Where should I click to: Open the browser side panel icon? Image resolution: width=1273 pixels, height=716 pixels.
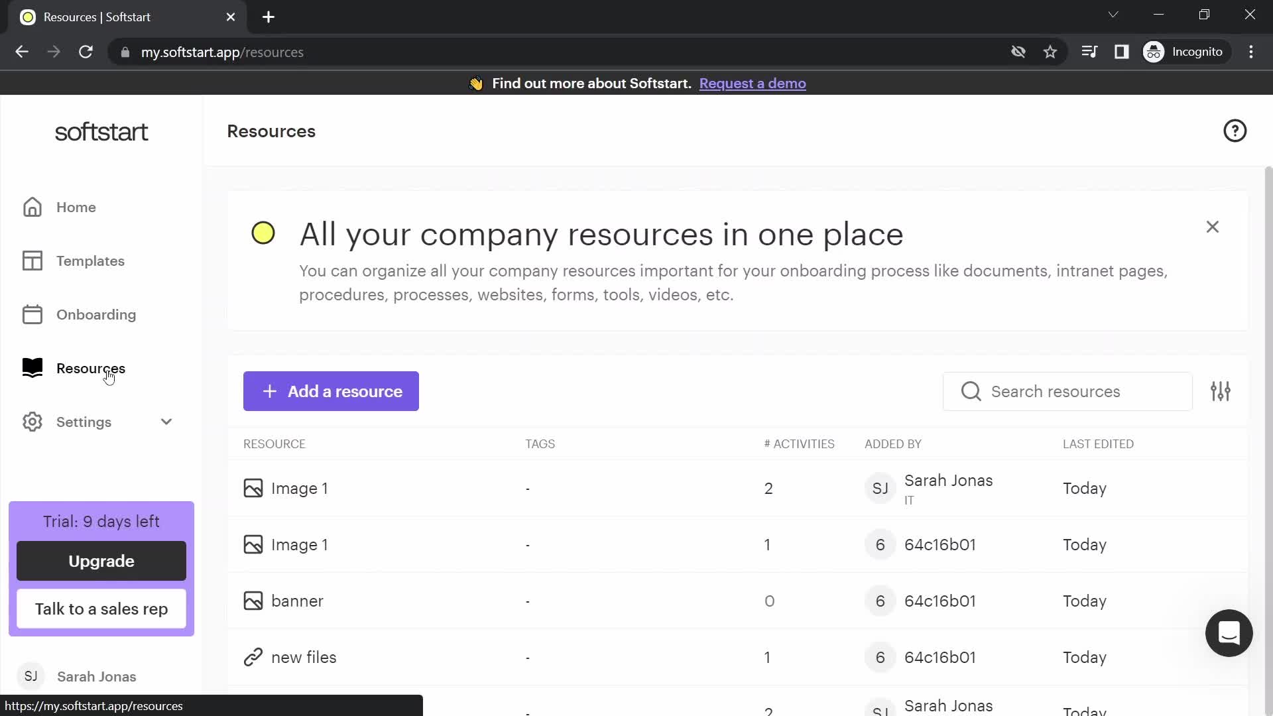(x=1121, y=52)
